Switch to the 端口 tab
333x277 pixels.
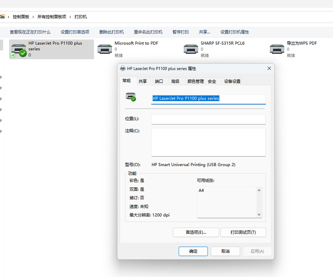159,81
